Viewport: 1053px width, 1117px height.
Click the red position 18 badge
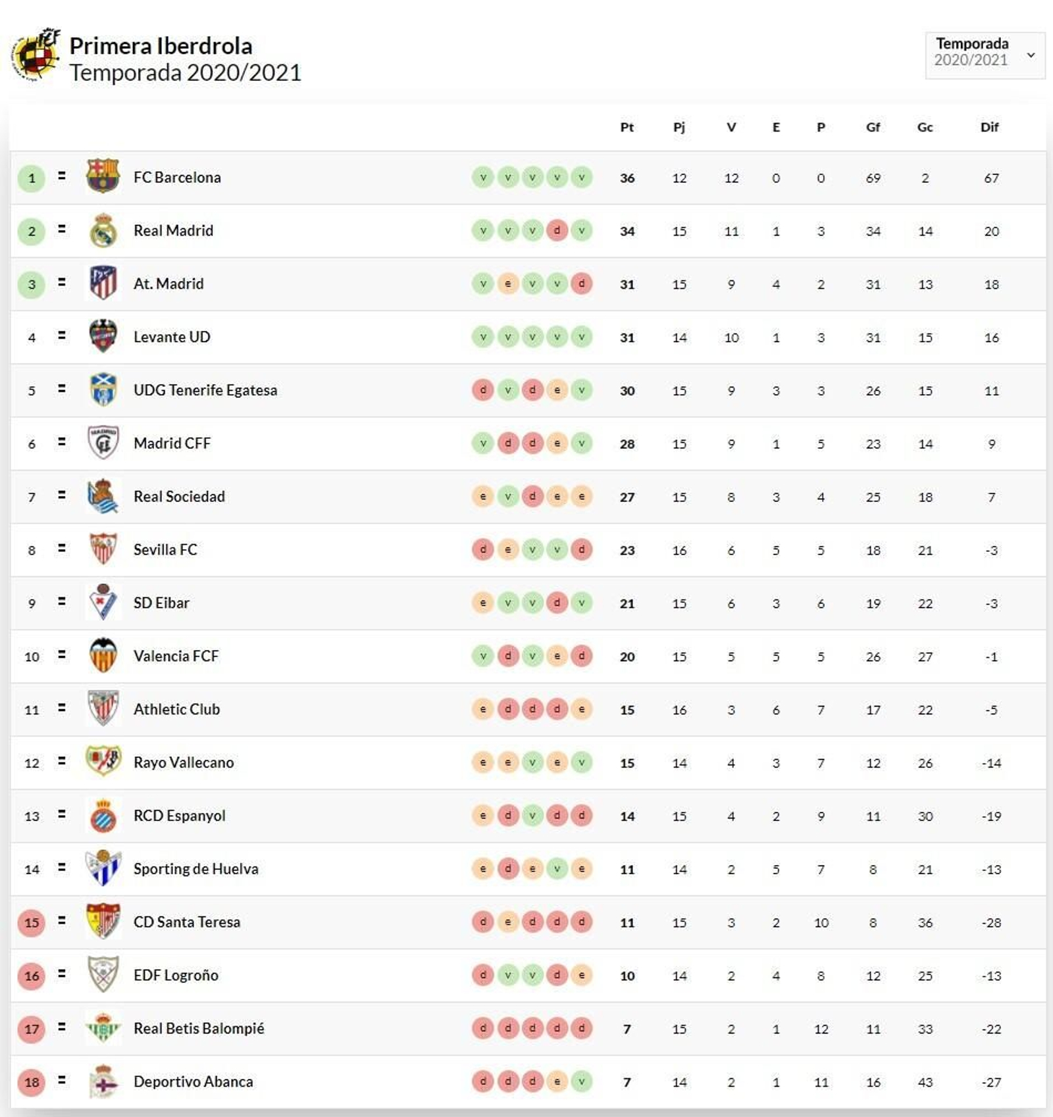[x=32, y=1082]
